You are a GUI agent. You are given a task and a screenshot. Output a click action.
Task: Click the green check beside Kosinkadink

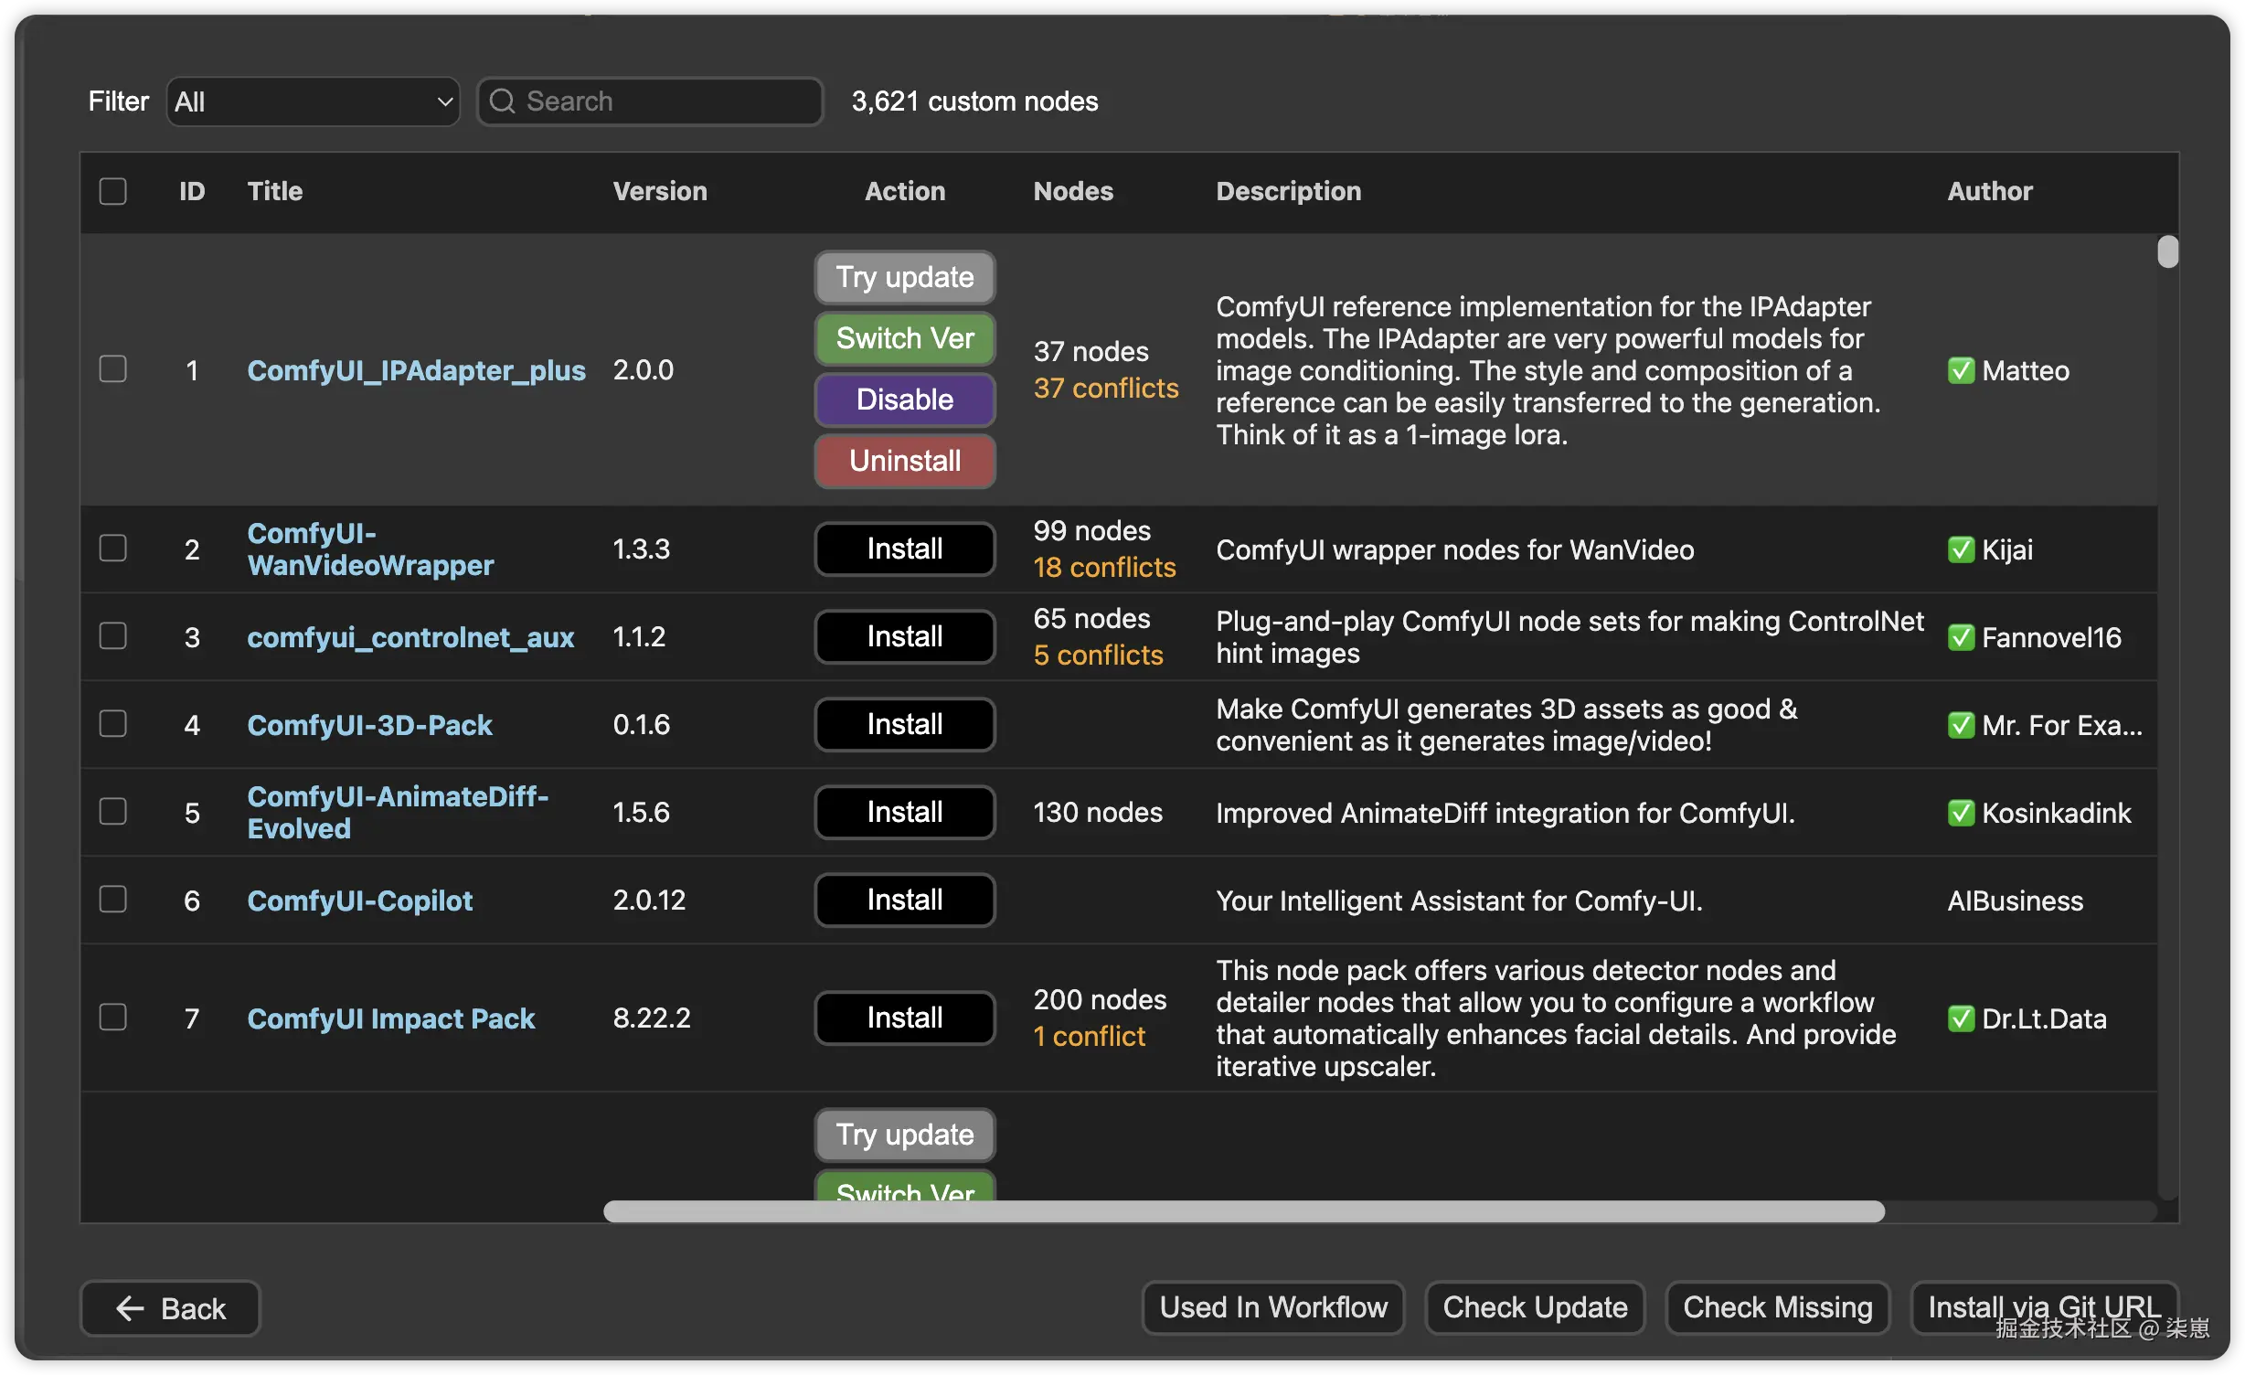pyautogui.click(x=1961, y=813)
